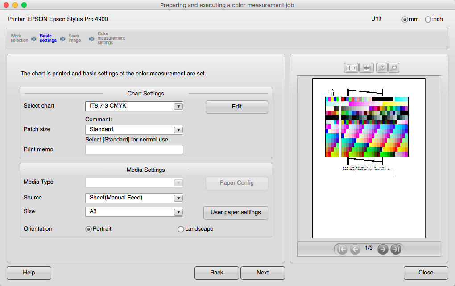Click the fit-page preview icon
Screen dimensions: 455x286
(351, 68)
